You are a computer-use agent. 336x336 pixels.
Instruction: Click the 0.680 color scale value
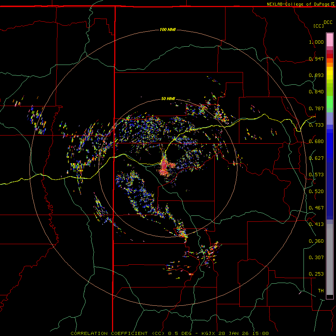coord(316,141)
